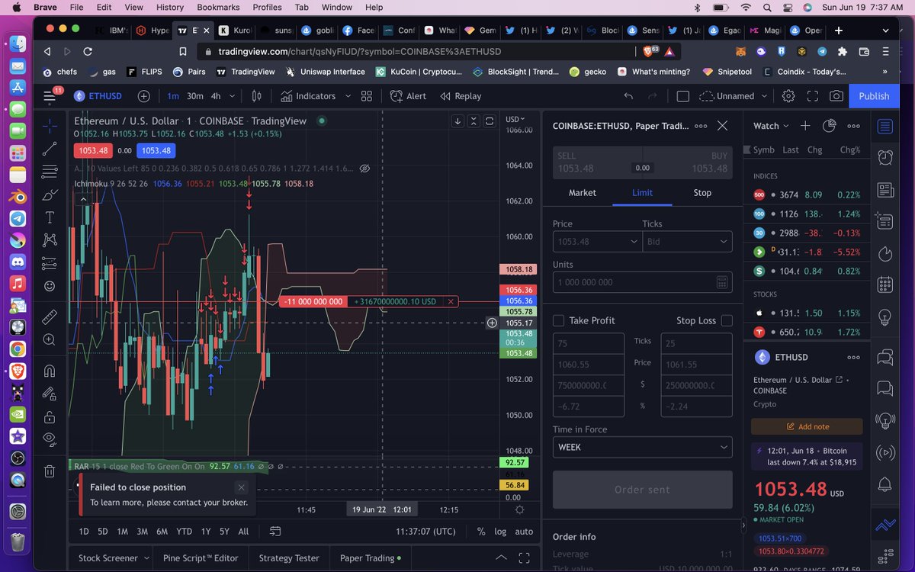Change the candlestick chart style
915x572 pixels.
256,96
